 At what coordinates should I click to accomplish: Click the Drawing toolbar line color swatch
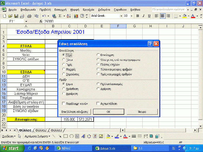(x=117, y=136)
